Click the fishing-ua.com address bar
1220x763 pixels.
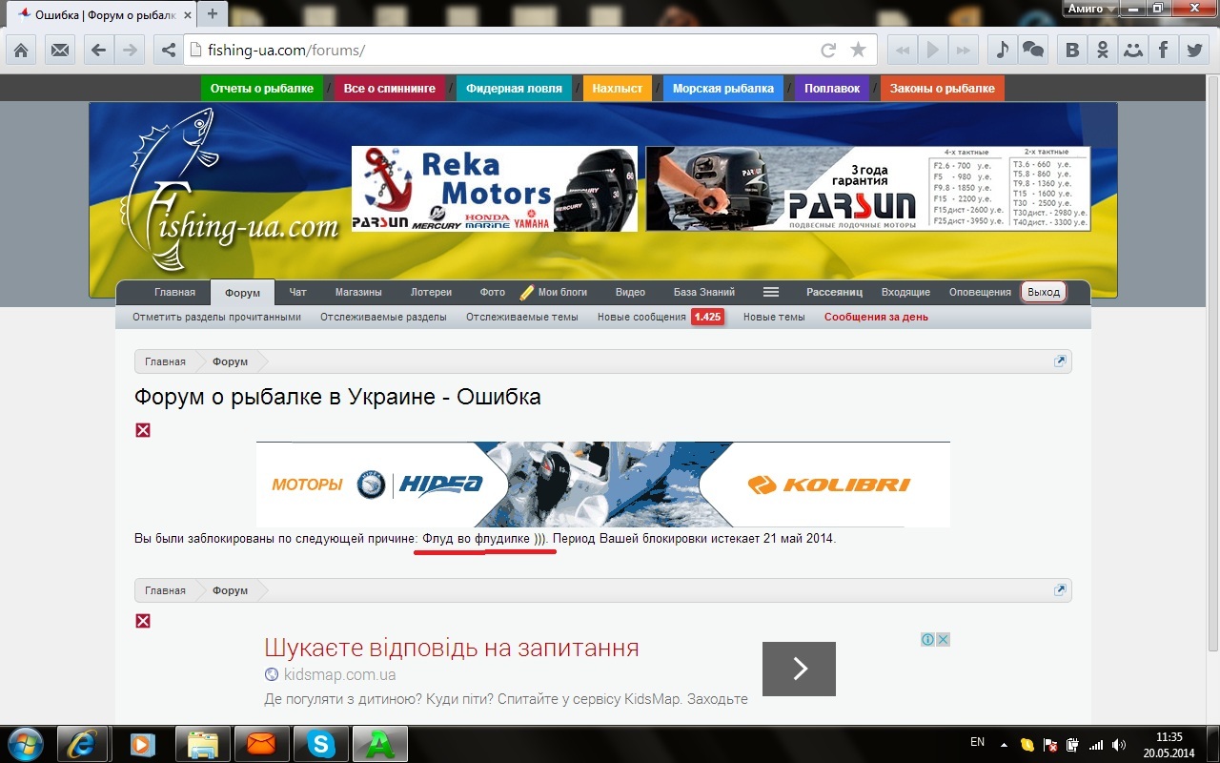coord(496,51)
